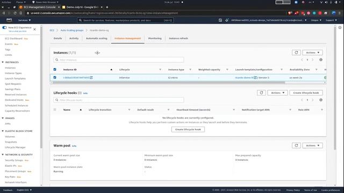Click Warm pool Info link

[74, 146]
